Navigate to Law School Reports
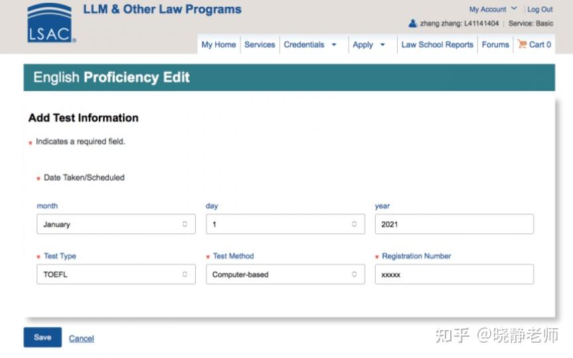The width and height of the screenshot is (573, 358). click(x=437, y=45)
